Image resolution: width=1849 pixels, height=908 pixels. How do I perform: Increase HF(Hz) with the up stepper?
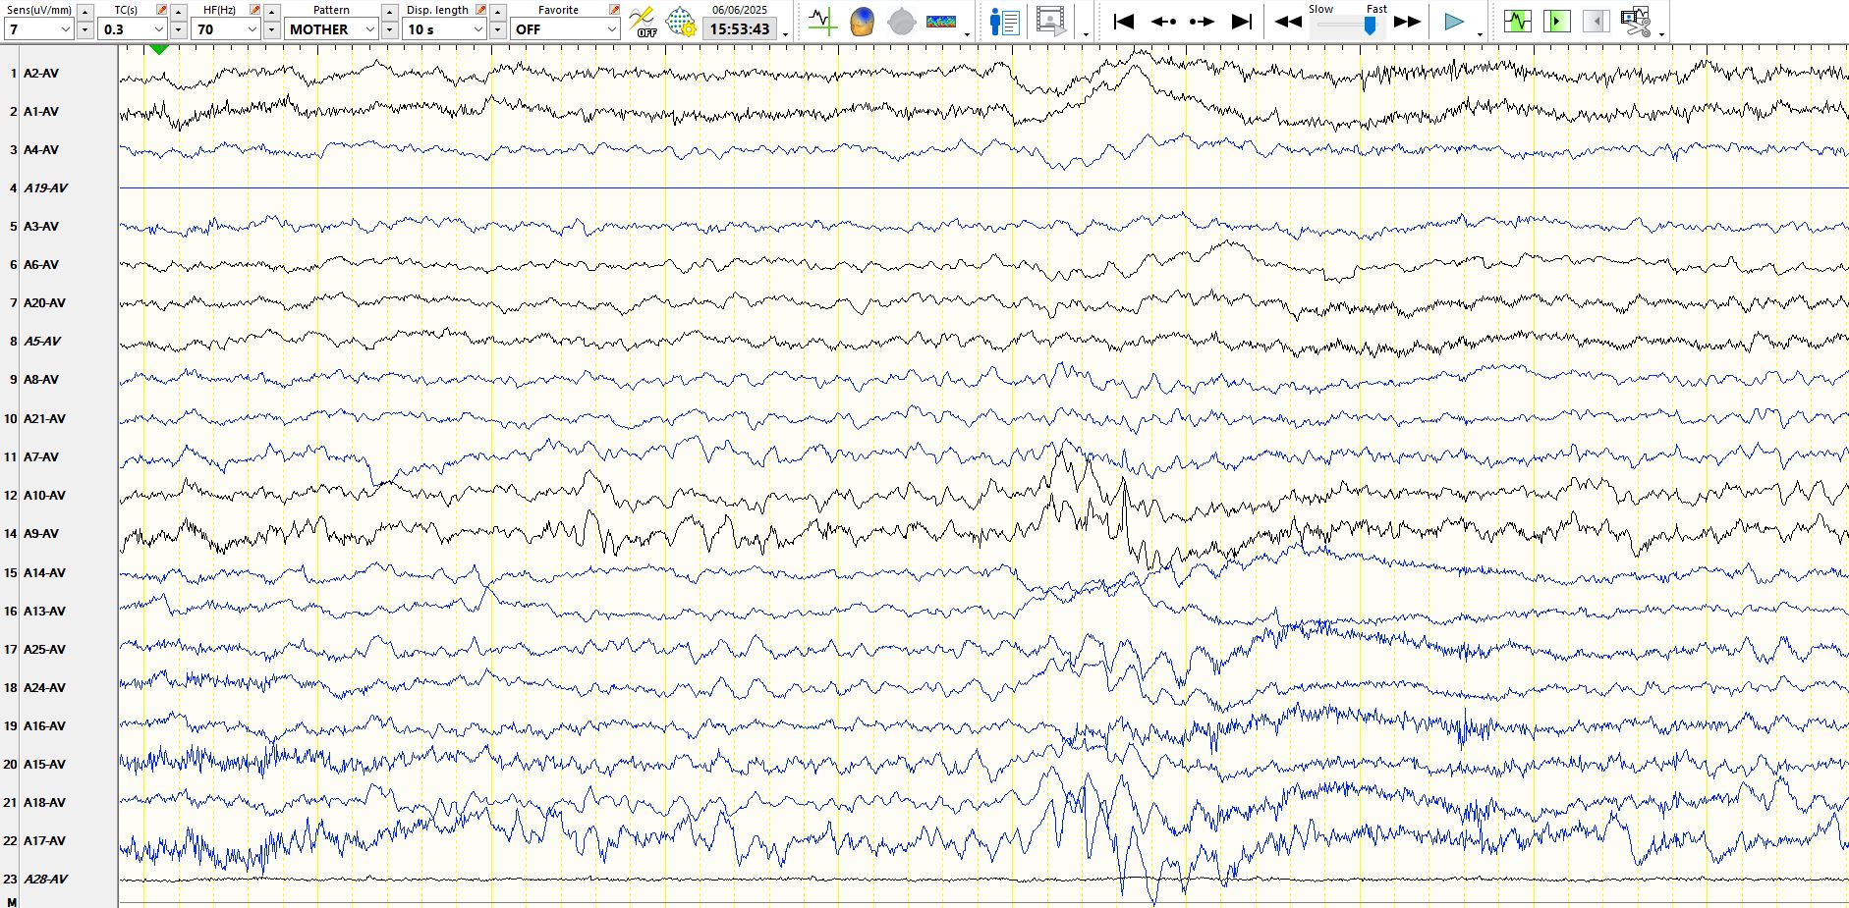[x=272, y=12]
